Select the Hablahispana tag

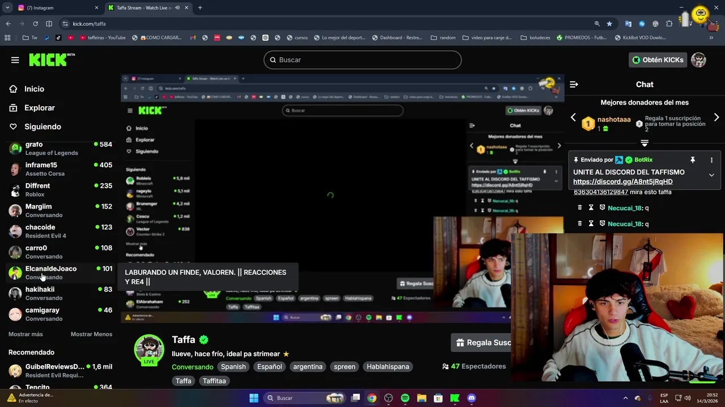pos(388,366)
